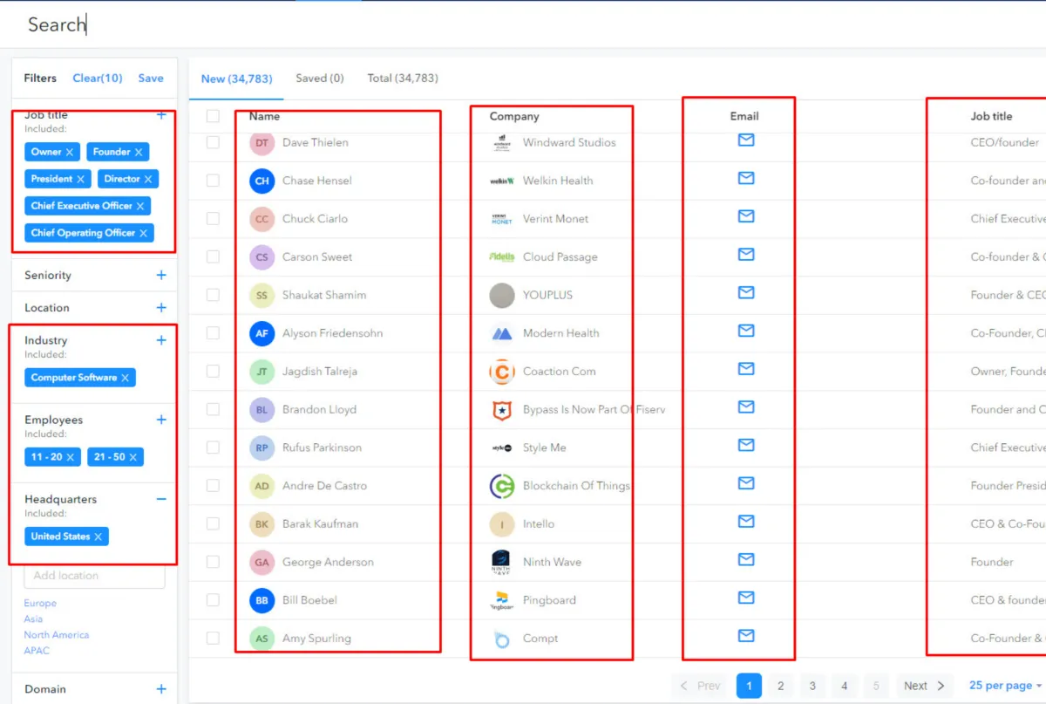Collapse the Headquarters filter section
This screenshot has height=704, width=1046.
click(x=161, y=499)
